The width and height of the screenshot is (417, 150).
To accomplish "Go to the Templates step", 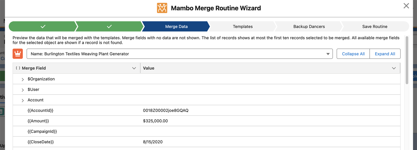I will (243, 26).
